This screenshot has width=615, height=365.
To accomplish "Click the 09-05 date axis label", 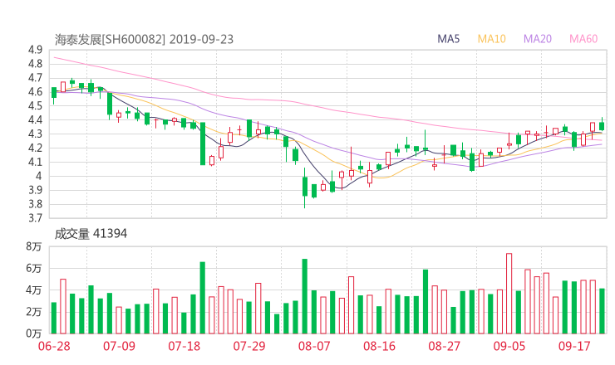I will (x=509, y=346).
